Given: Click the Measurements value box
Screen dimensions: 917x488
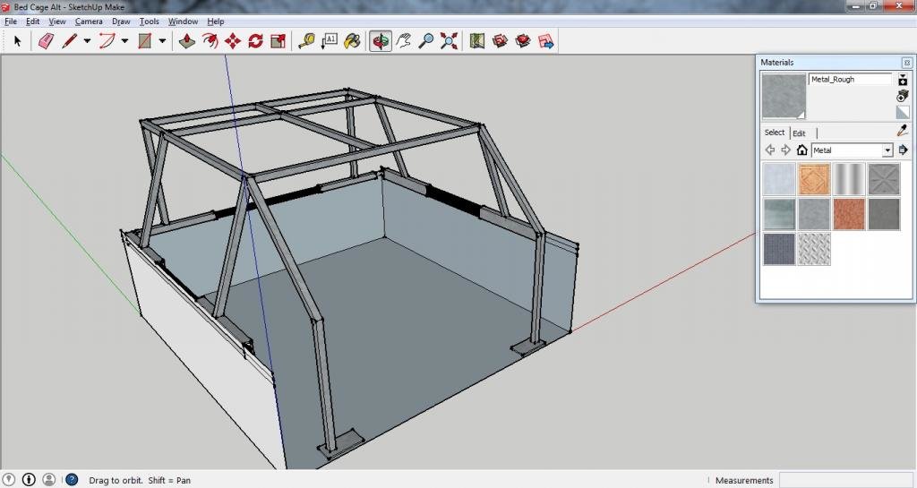Looking at the screenshot, I should [845, 480].
